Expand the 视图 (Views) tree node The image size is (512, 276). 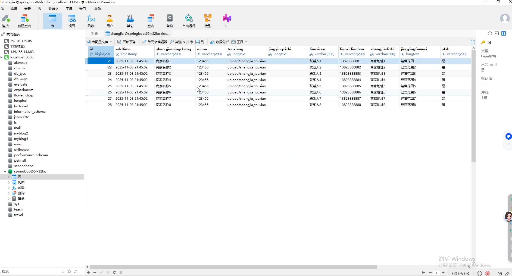click(x=9, y=182)
